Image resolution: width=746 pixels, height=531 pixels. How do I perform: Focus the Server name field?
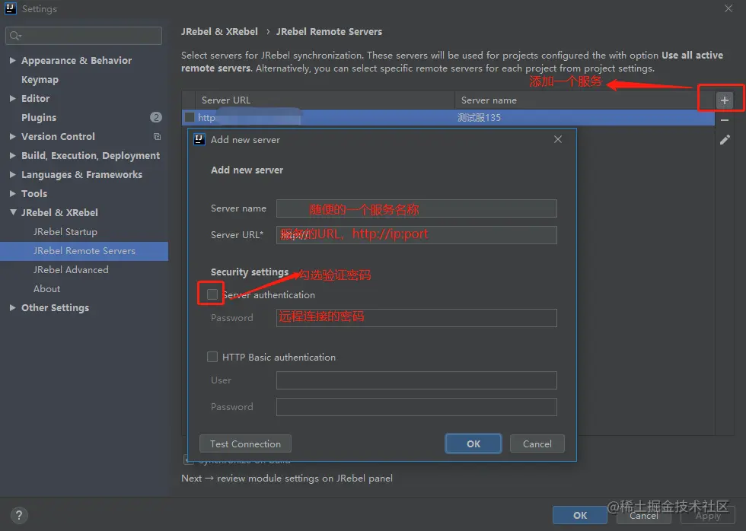[x=416, y=208]
